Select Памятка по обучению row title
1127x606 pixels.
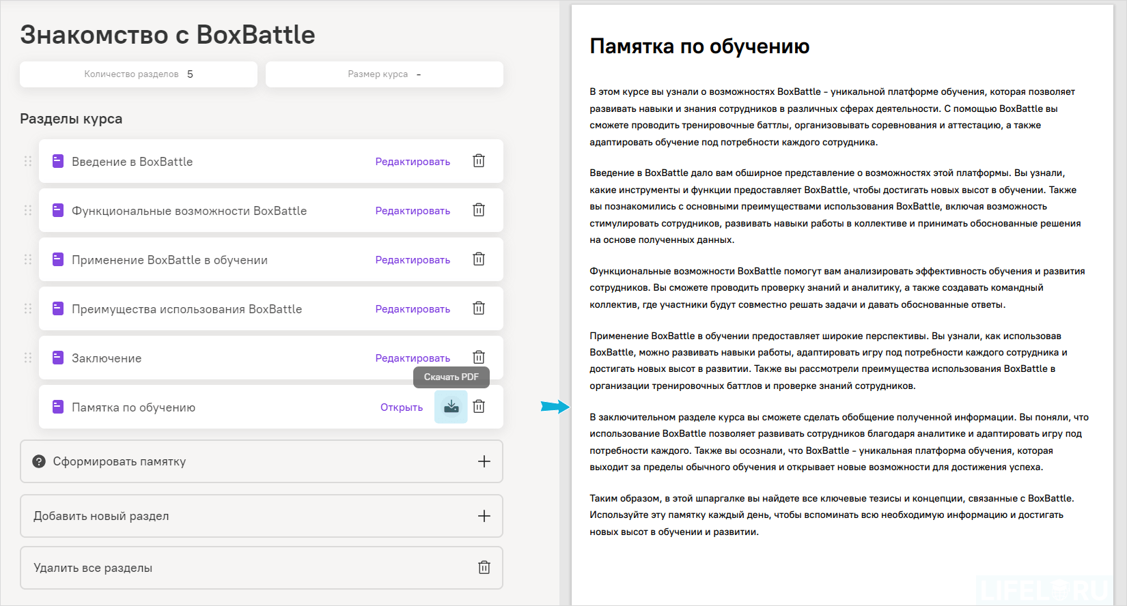click(x=133, y=407)
